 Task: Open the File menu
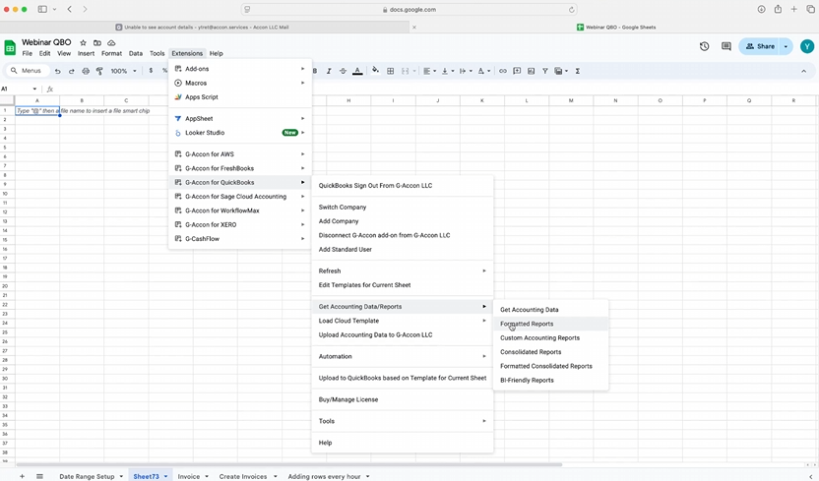click(28, 53)
